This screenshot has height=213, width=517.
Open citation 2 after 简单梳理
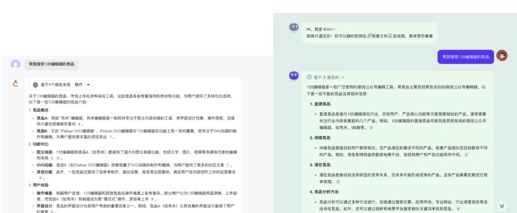(x=338, y=182)
